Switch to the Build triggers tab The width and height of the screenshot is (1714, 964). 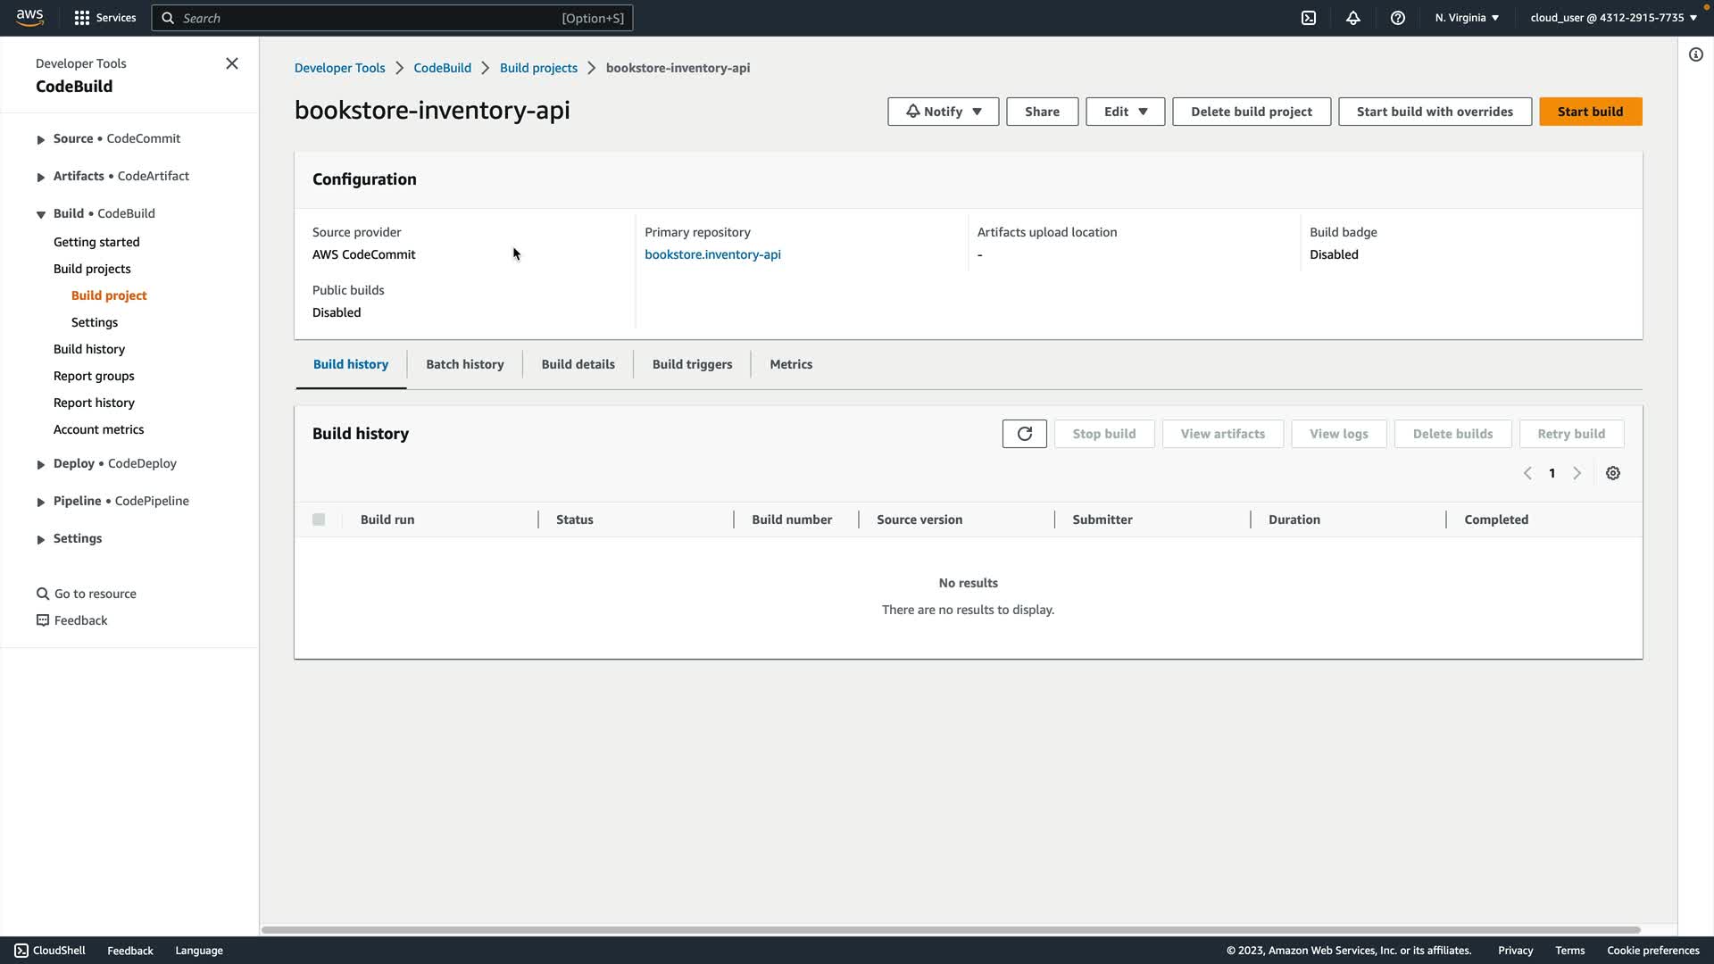coord(692,364)
